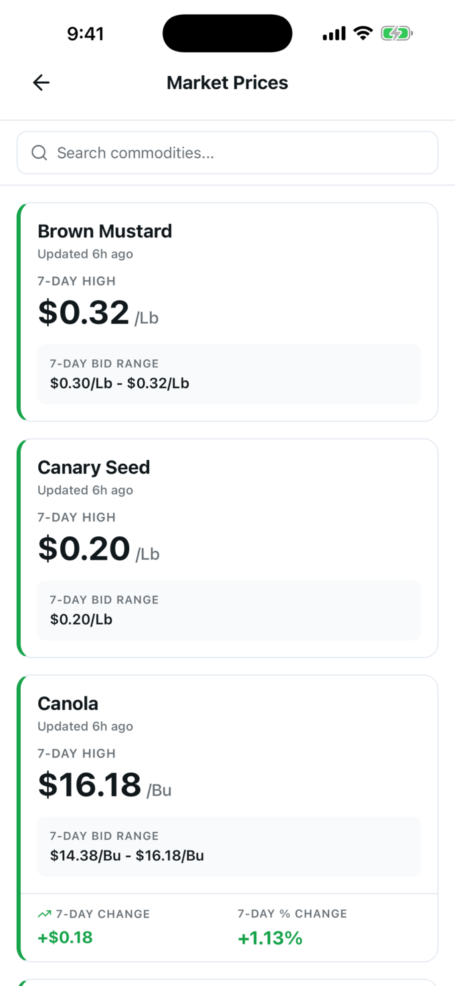Image resolution: width=455 pixels, height=986 pixels.
Task: Tap the Market Prices page title
Action: [227, 82]
